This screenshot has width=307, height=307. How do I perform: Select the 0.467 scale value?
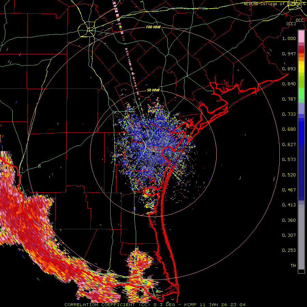click(289, 190)
